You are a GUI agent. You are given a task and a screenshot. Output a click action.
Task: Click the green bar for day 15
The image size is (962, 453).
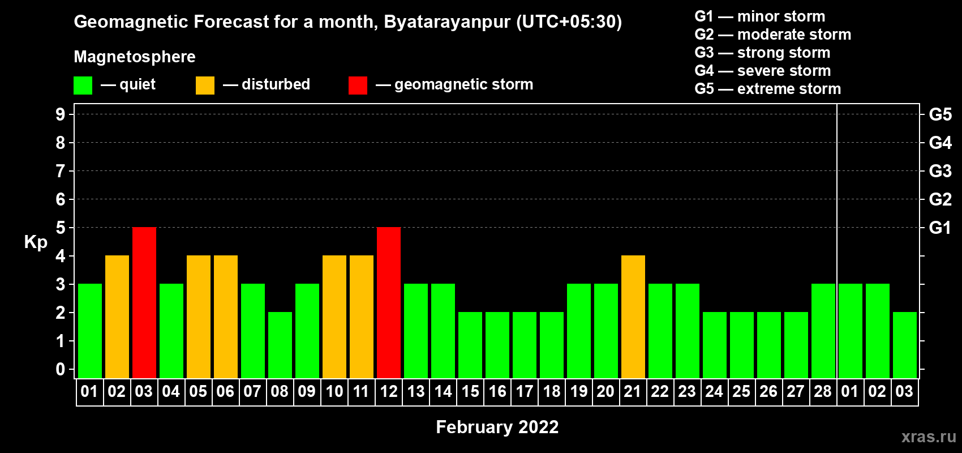(x=470, y=345)
